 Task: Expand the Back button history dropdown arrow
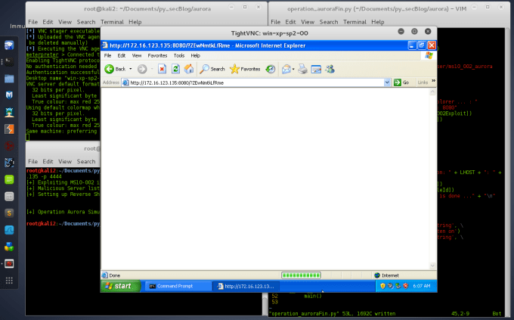[131, 69]
